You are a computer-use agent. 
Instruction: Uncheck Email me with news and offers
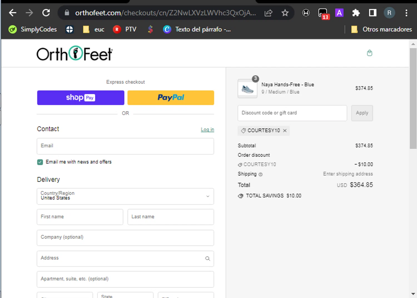click(x=40, y=162)
